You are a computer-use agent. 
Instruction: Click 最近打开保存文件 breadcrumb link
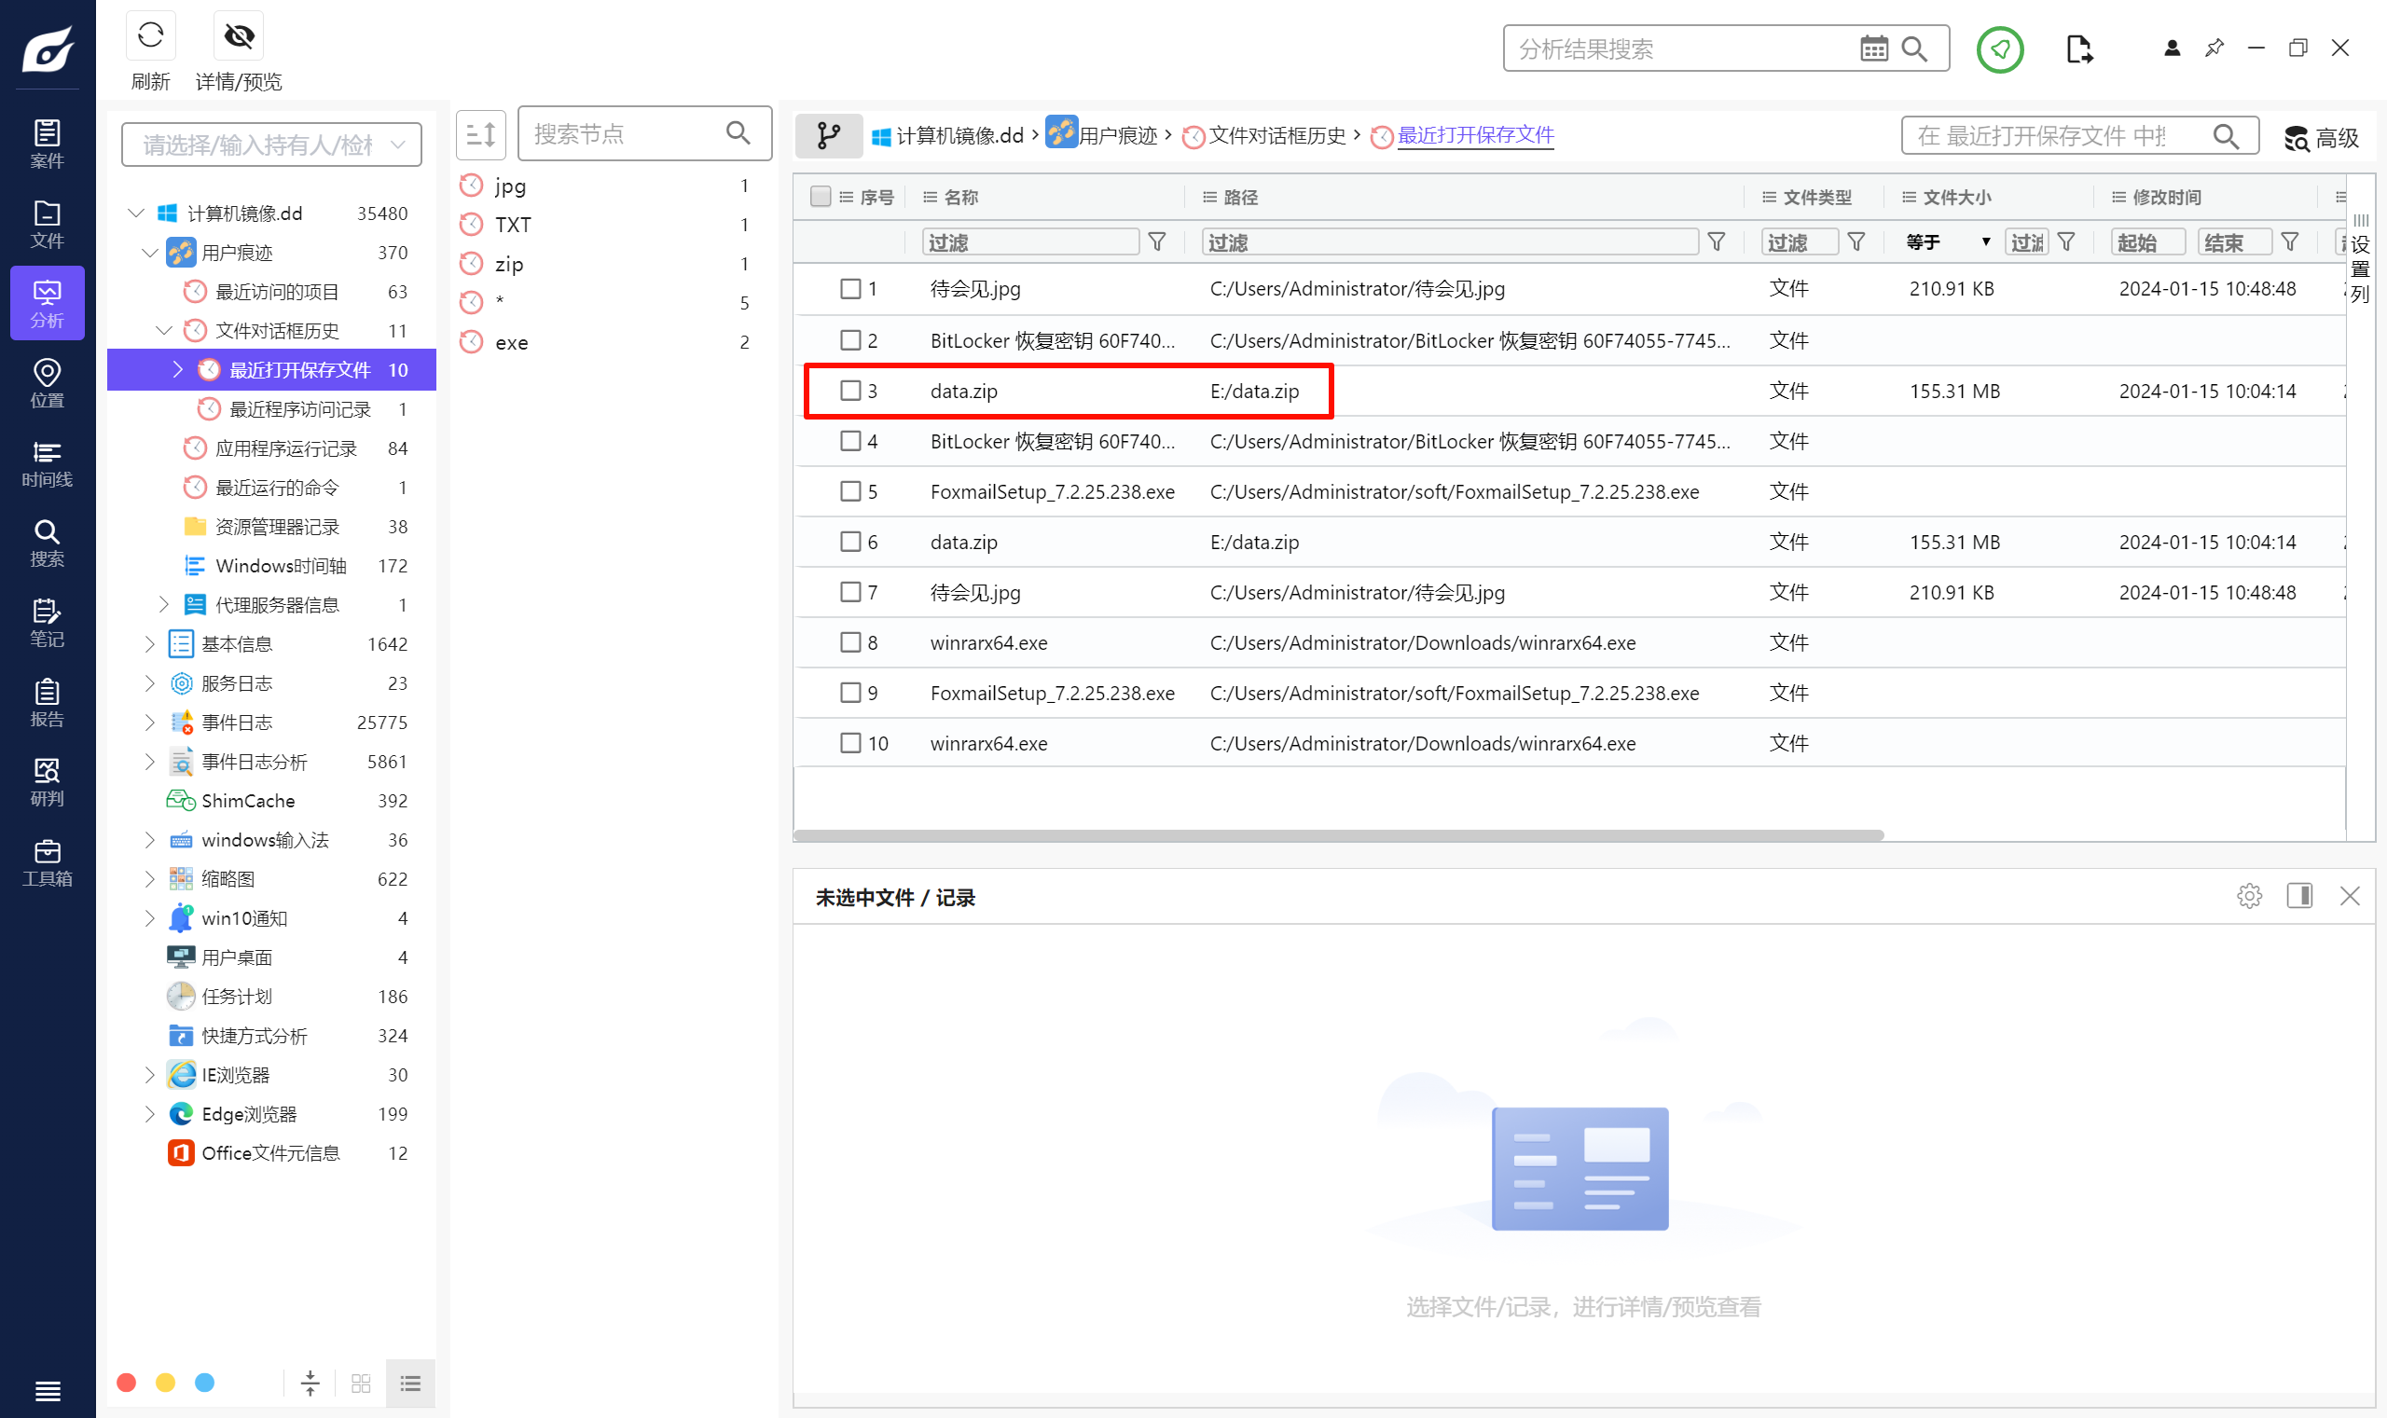[x=1474, y=136]
